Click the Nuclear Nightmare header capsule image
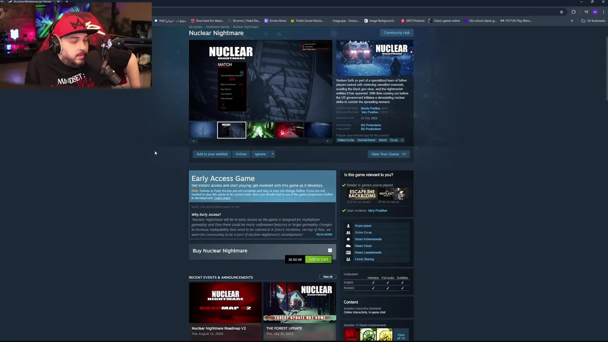The width and height of the screenshot is (608, 342). coord(375,58)
